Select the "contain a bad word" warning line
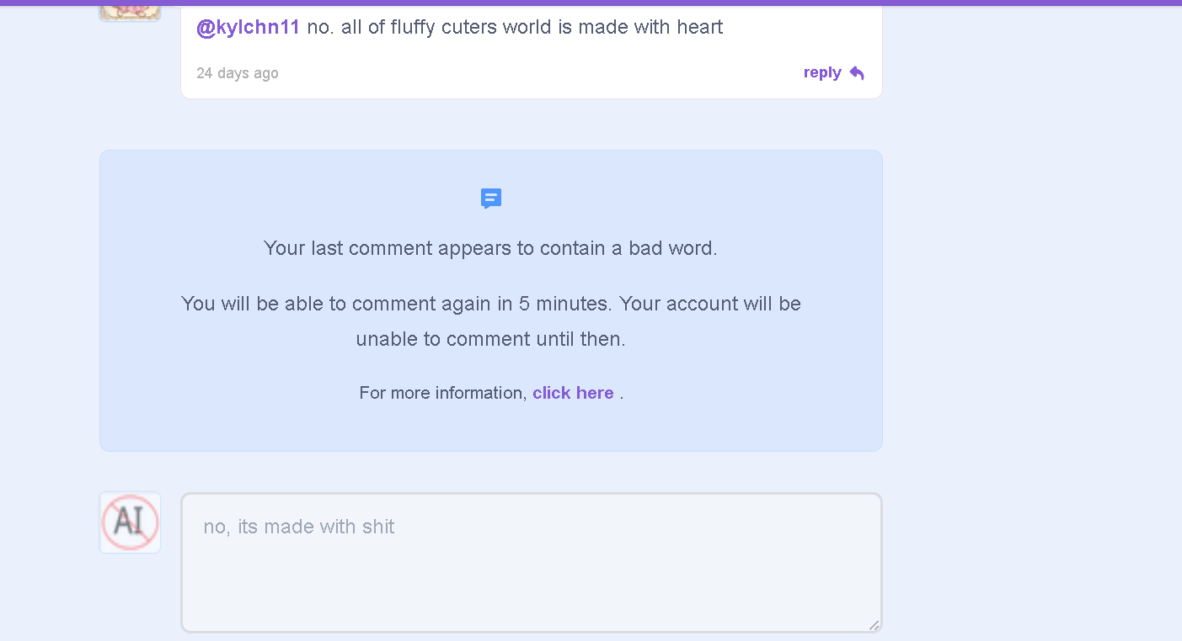Image resolution: width=1182 pixels, height=641 pixels. point(490,248)
